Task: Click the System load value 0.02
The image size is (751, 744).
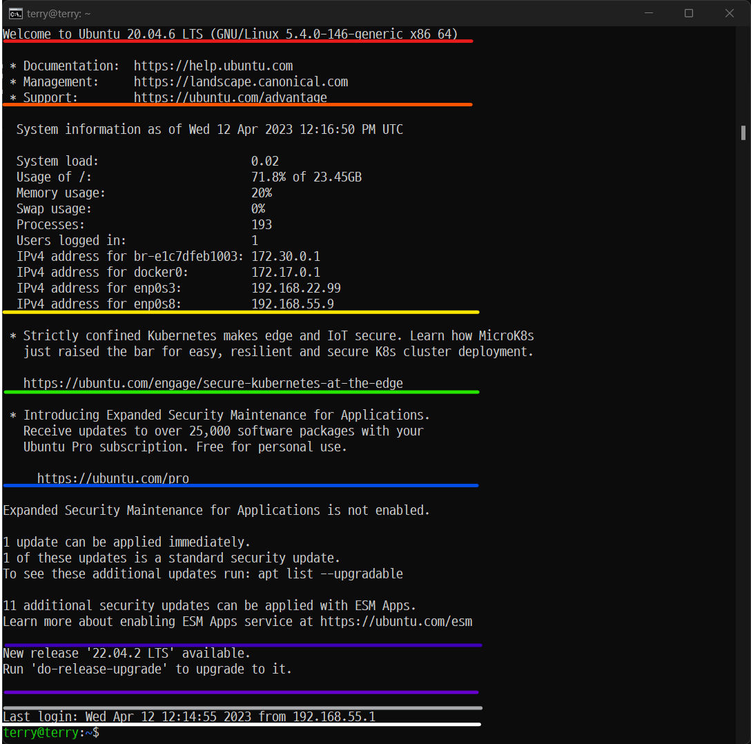Action: (x=265, y=161)
